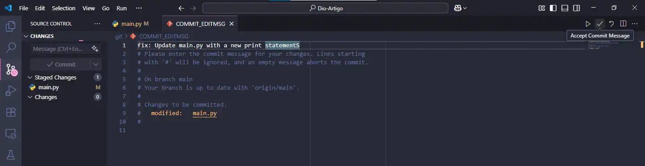
Task: Click the main.py link in line 9
Action: pyautogui.click(x=205, y=113)
